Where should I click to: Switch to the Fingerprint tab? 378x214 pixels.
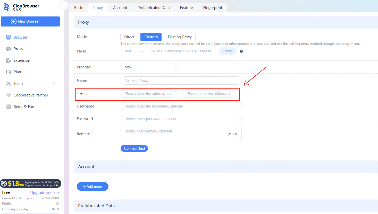(x=213, y=8)
